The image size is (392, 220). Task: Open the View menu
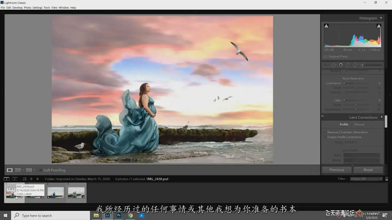click(54, 8)
